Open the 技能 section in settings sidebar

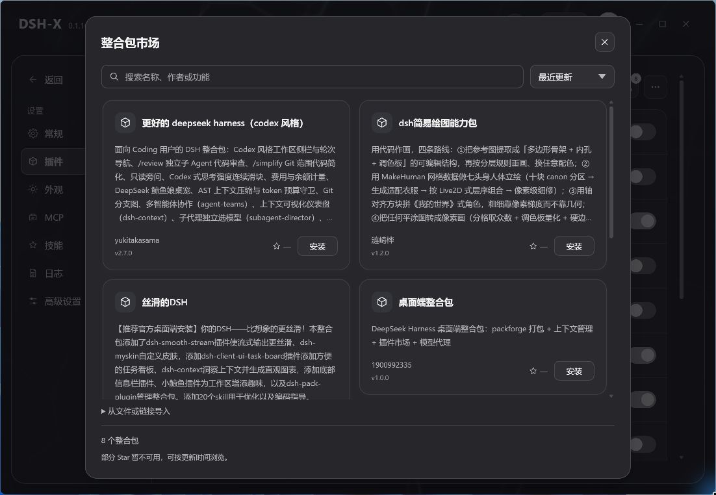[x=53, y=245]
